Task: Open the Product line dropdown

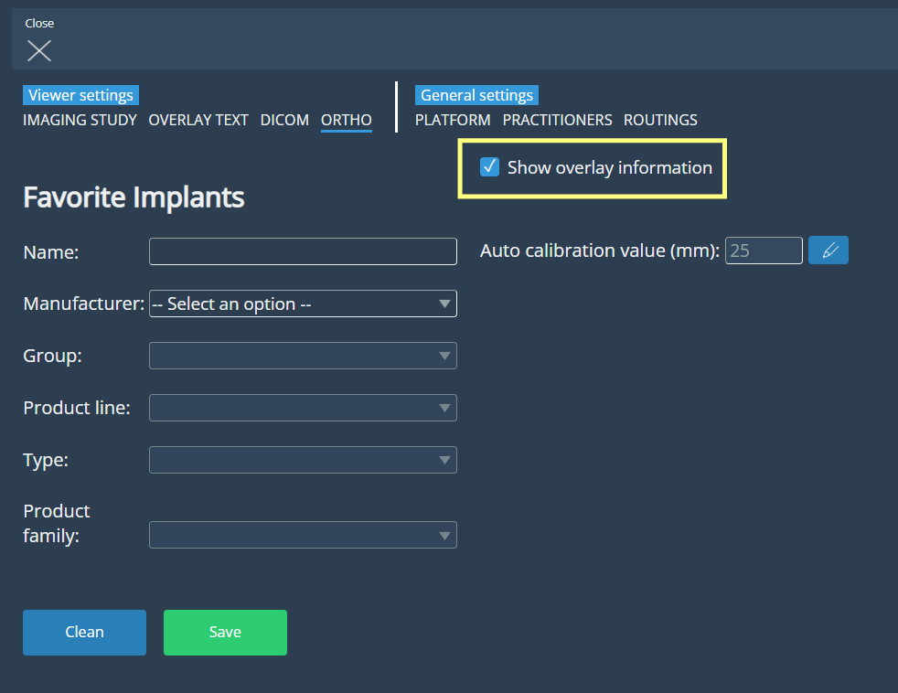Action: point(303,408)
